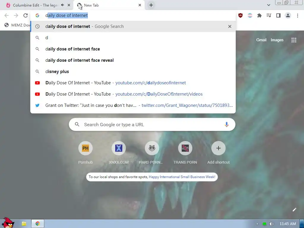The height and width of the screenshot is (228, 304).
Task: Select the daily dose of internet Google Search suggestion
Action: click(133, 26)
